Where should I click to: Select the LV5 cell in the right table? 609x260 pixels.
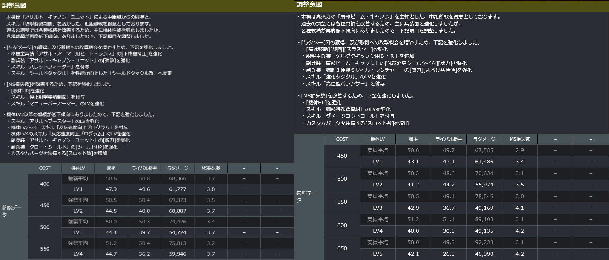pos(378,254)
